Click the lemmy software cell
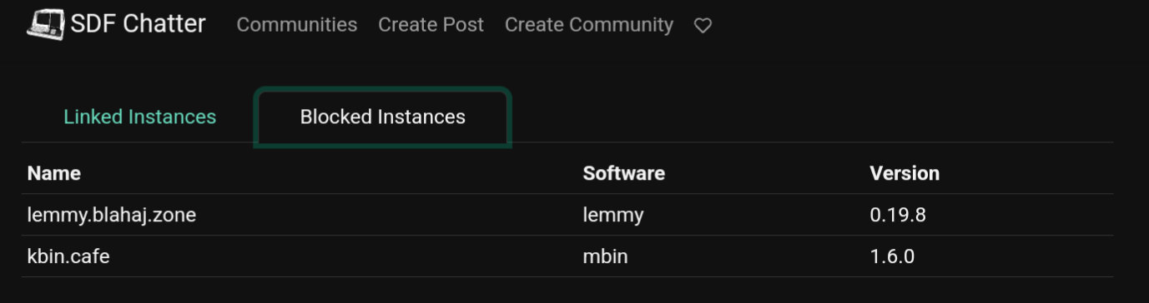 pos(613,215)
